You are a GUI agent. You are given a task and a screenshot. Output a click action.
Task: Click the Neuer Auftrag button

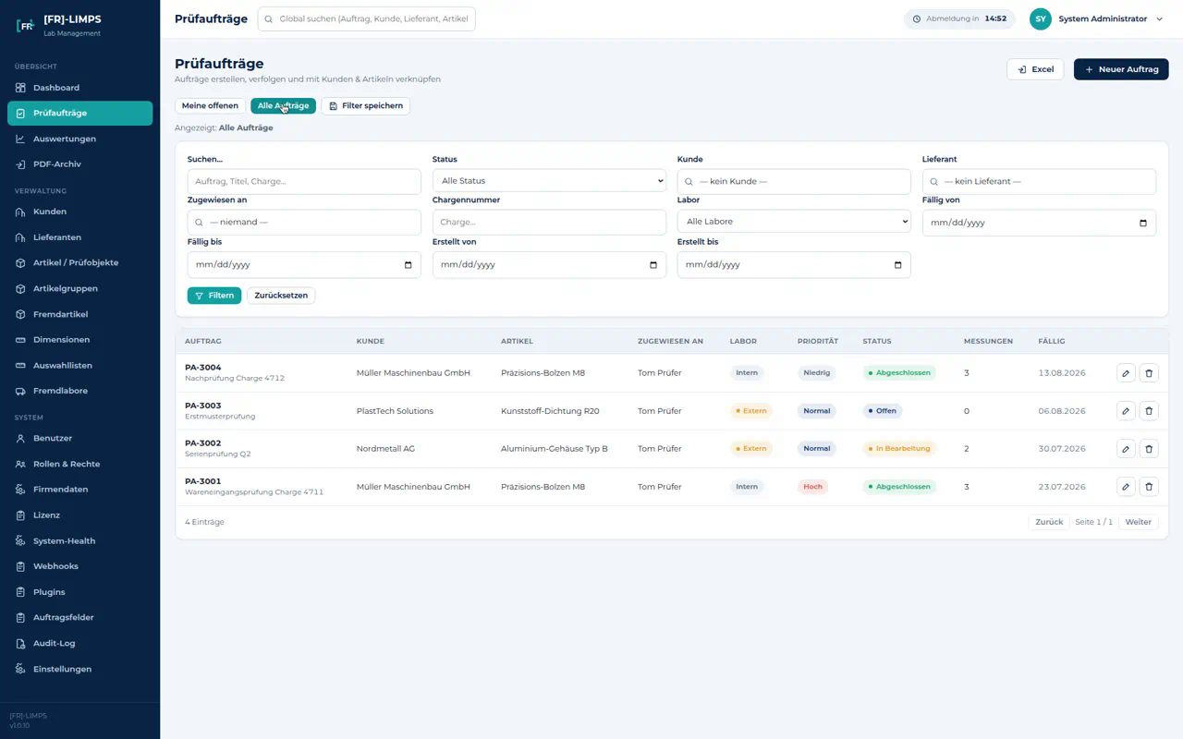[x=1121, y=69]
